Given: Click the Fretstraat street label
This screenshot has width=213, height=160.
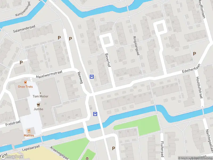Looking at the screenshot, I should pyautogui.click(x=13, y=123).
